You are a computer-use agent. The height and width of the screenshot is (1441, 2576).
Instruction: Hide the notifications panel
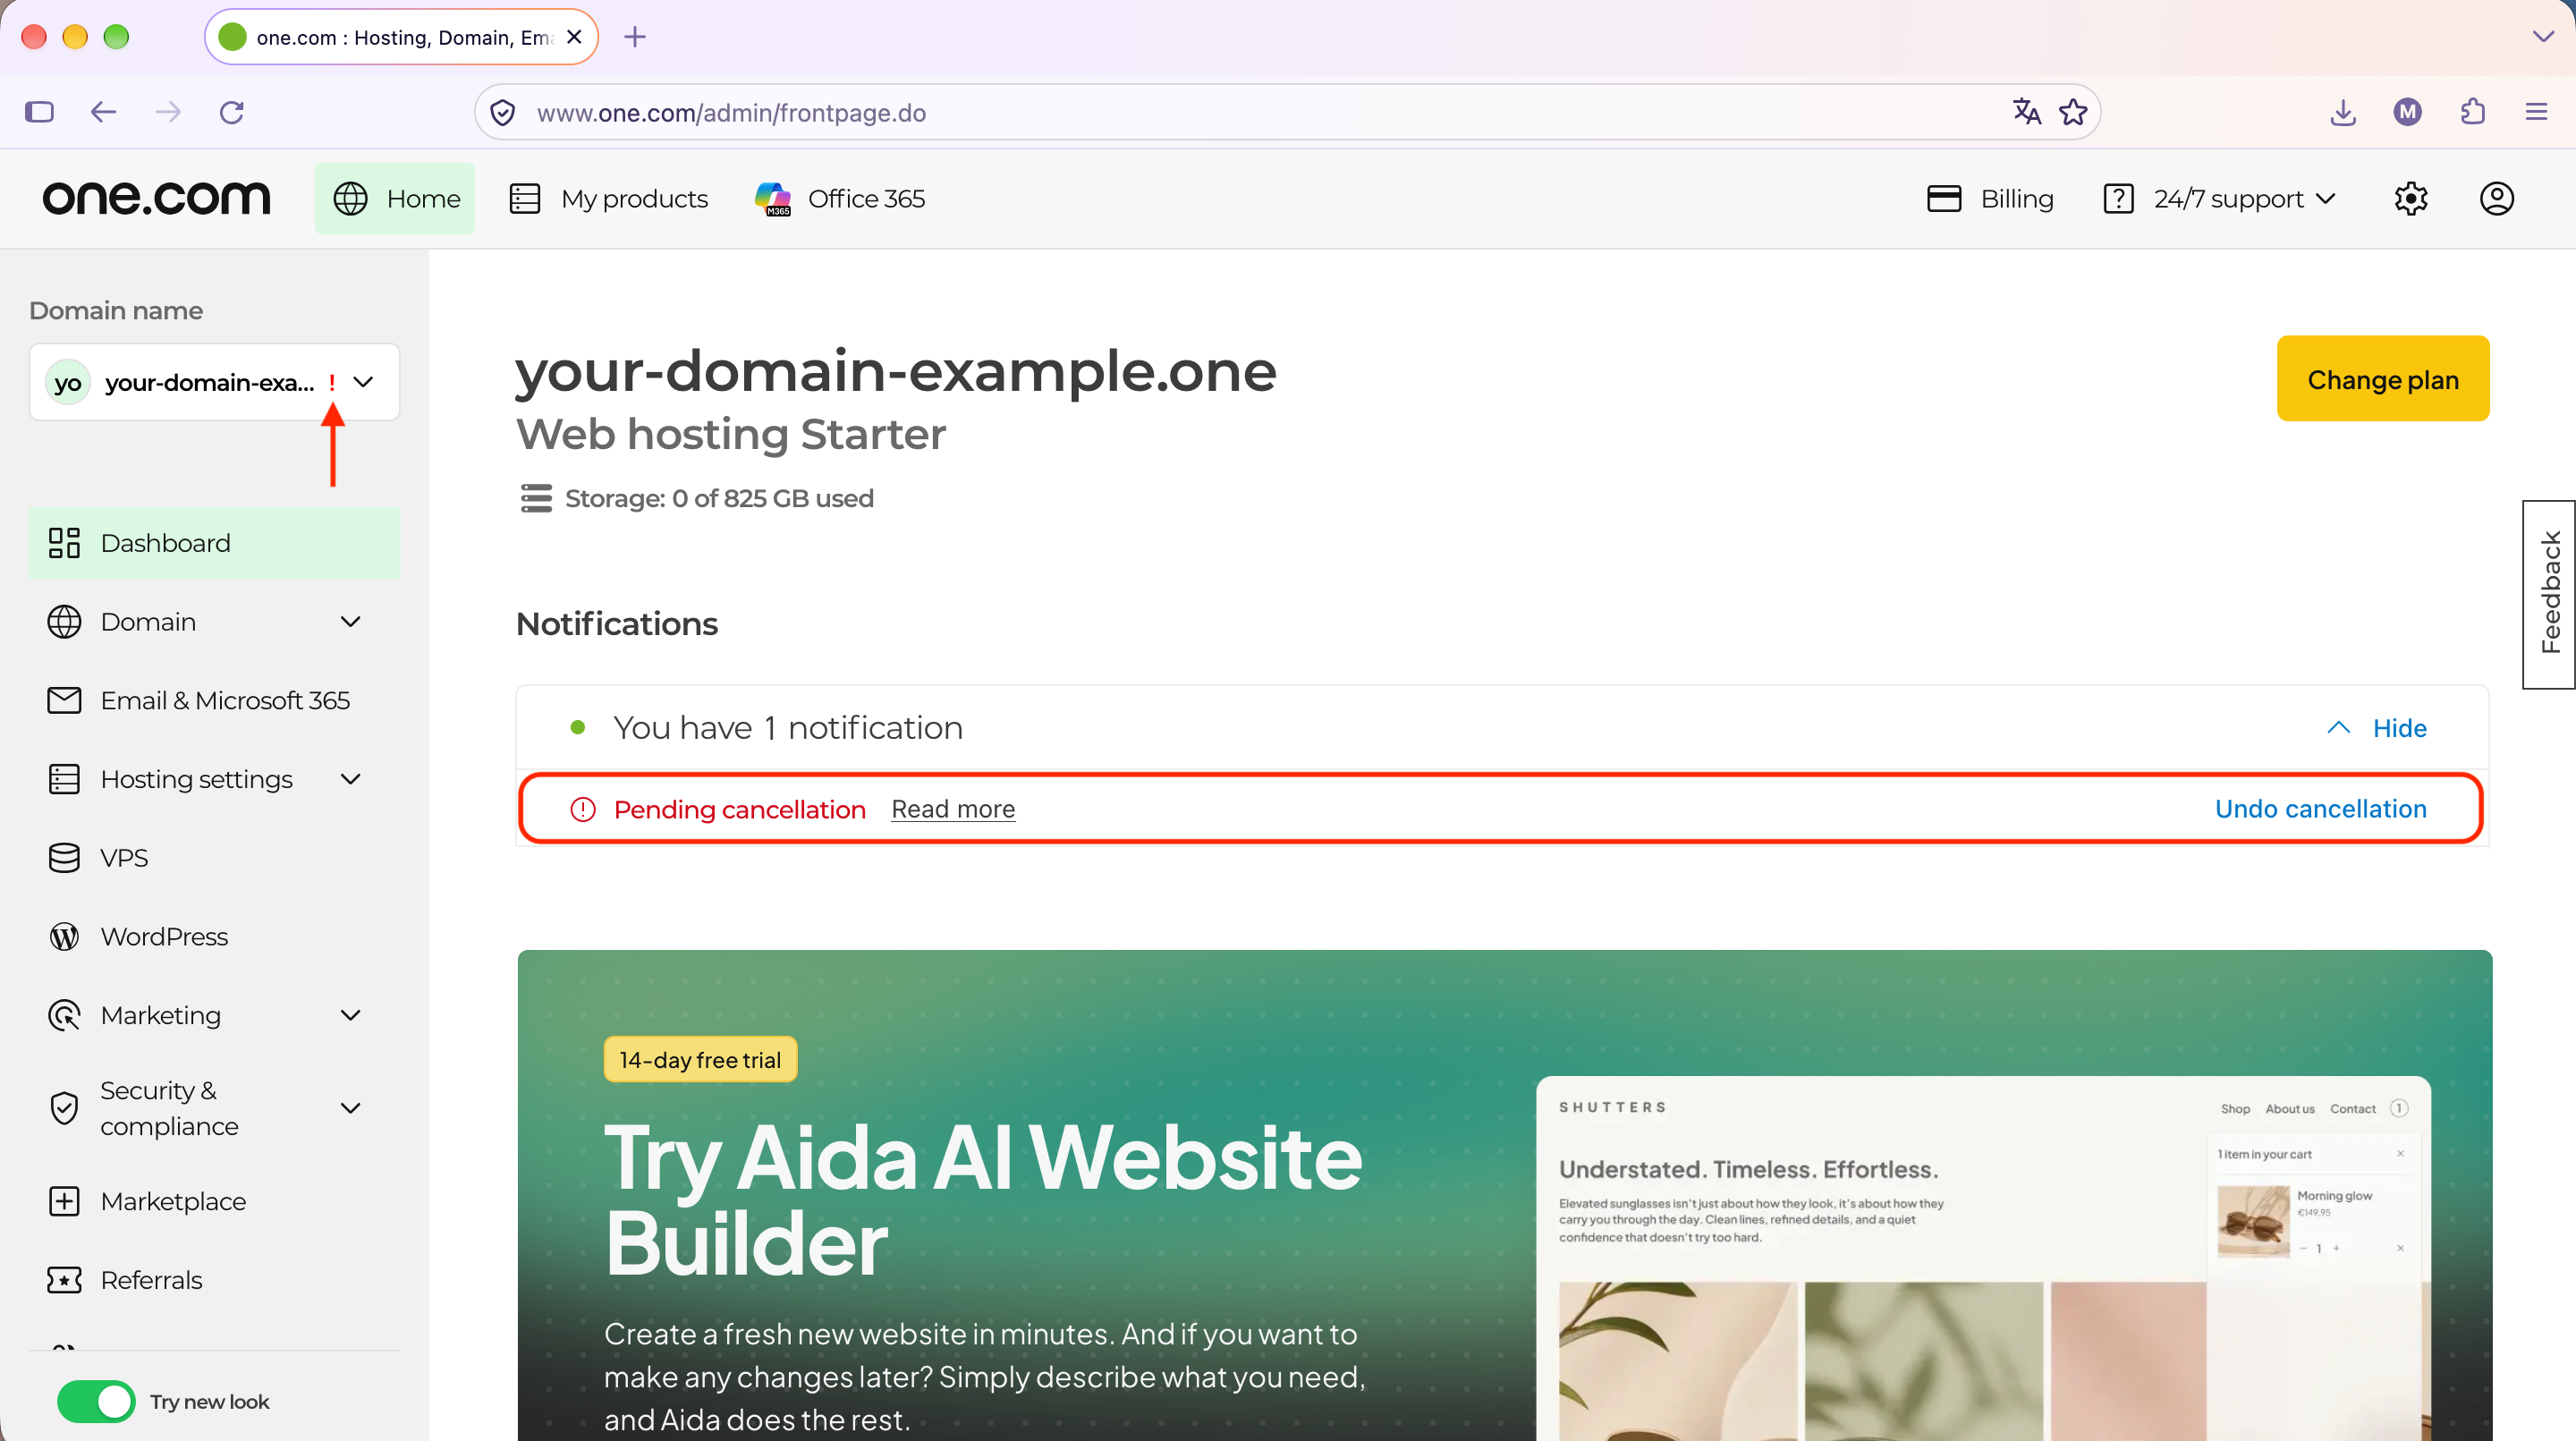point(2376,728)
